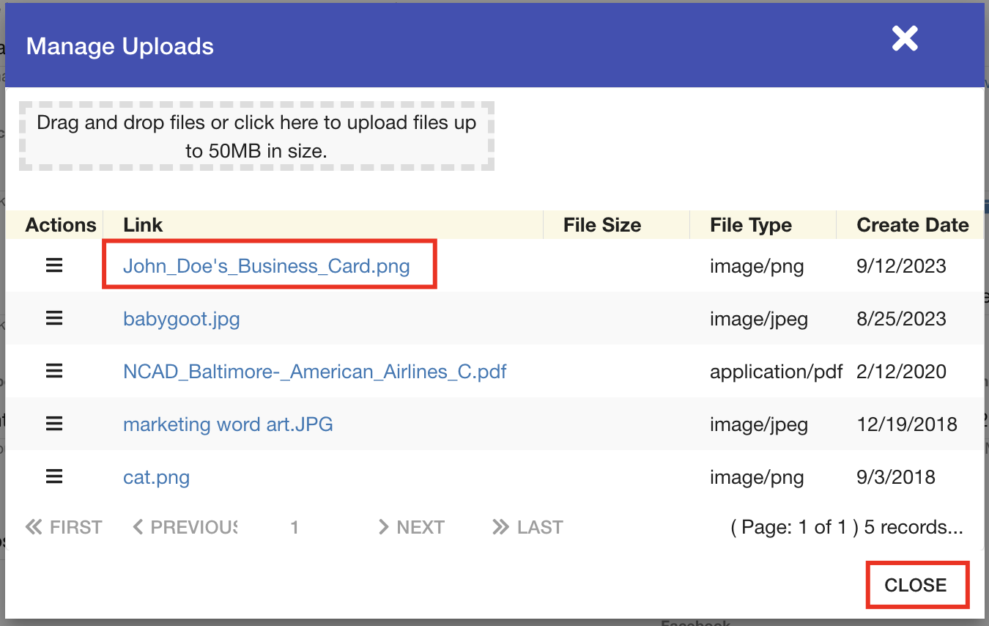Open the John_Doe's_Business_Card.png link

(266, 265)
